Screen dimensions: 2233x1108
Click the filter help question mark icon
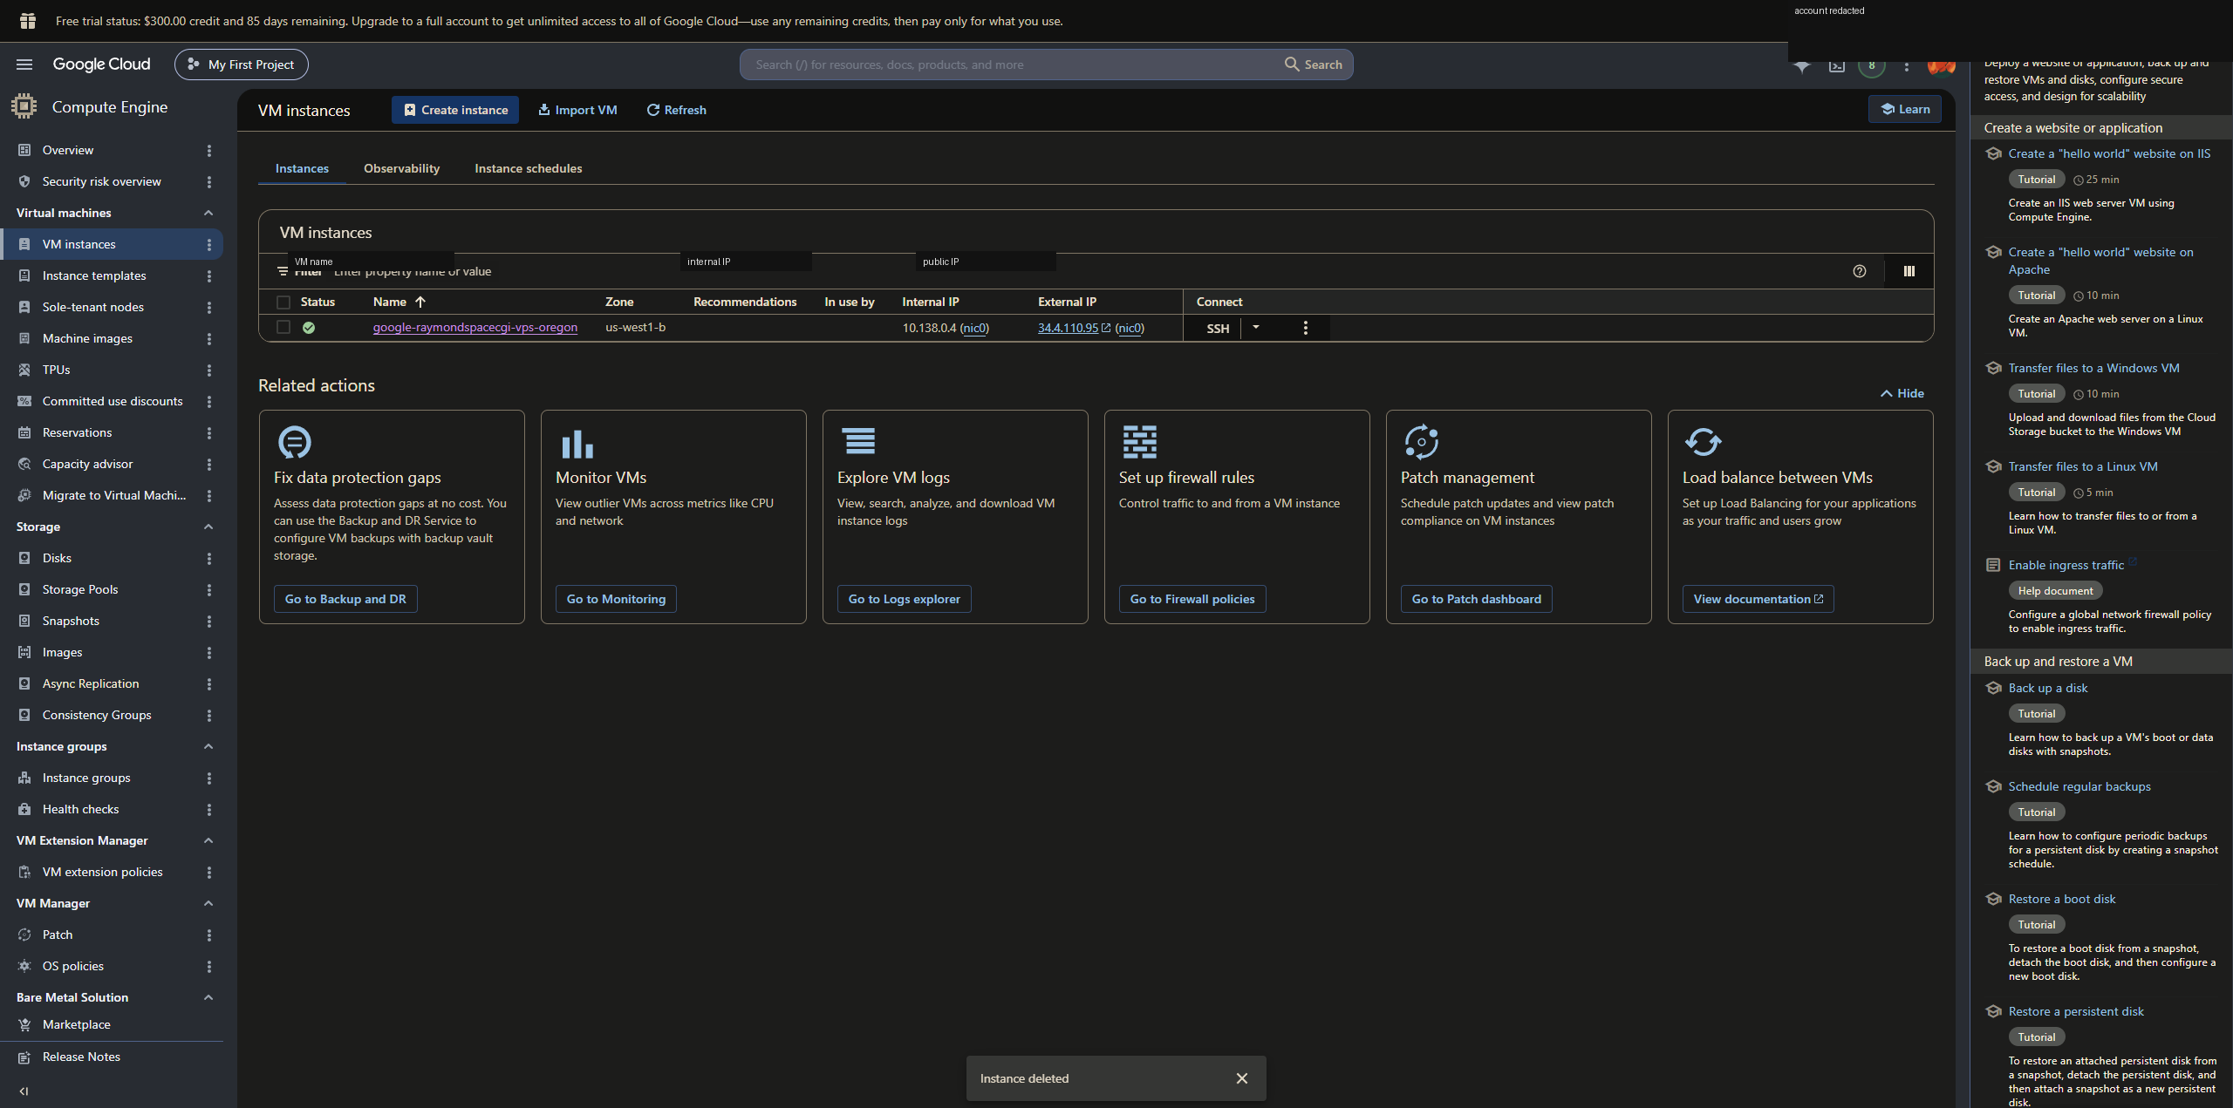click(1859, 271)
